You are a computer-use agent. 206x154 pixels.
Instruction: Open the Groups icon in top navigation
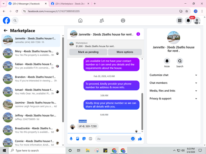(x=123, y=21)
